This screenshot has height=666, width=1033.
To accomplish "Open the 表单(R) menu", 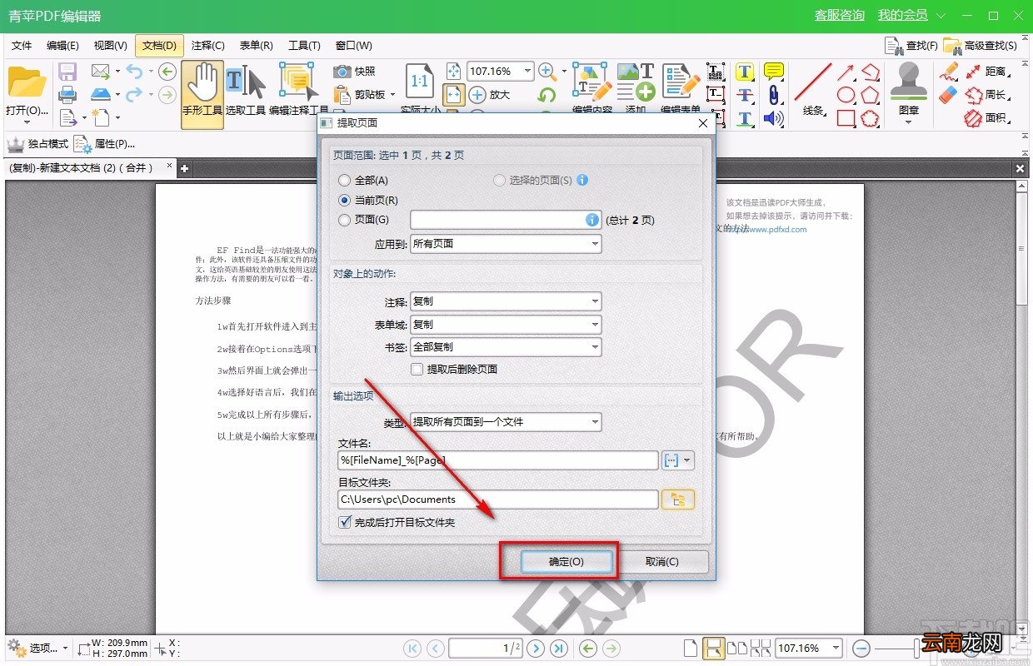I will click(x=256, y=46).
